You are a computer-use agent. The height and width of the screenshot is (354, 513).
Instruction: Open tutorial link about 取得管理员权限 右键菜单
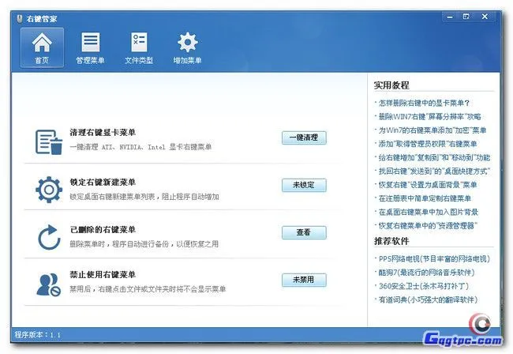428,144
